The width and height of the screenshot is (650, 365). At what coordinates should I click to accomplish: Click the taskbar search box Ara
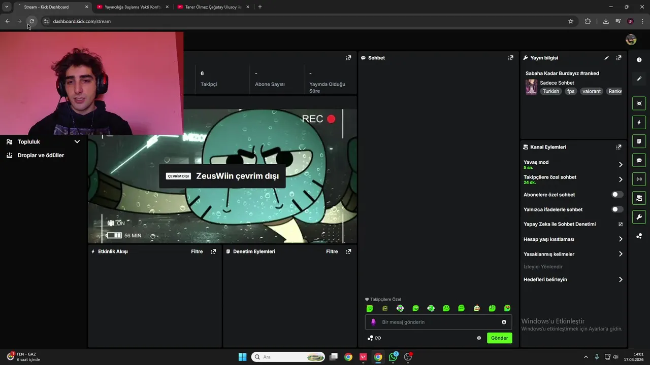pos(288,357)
